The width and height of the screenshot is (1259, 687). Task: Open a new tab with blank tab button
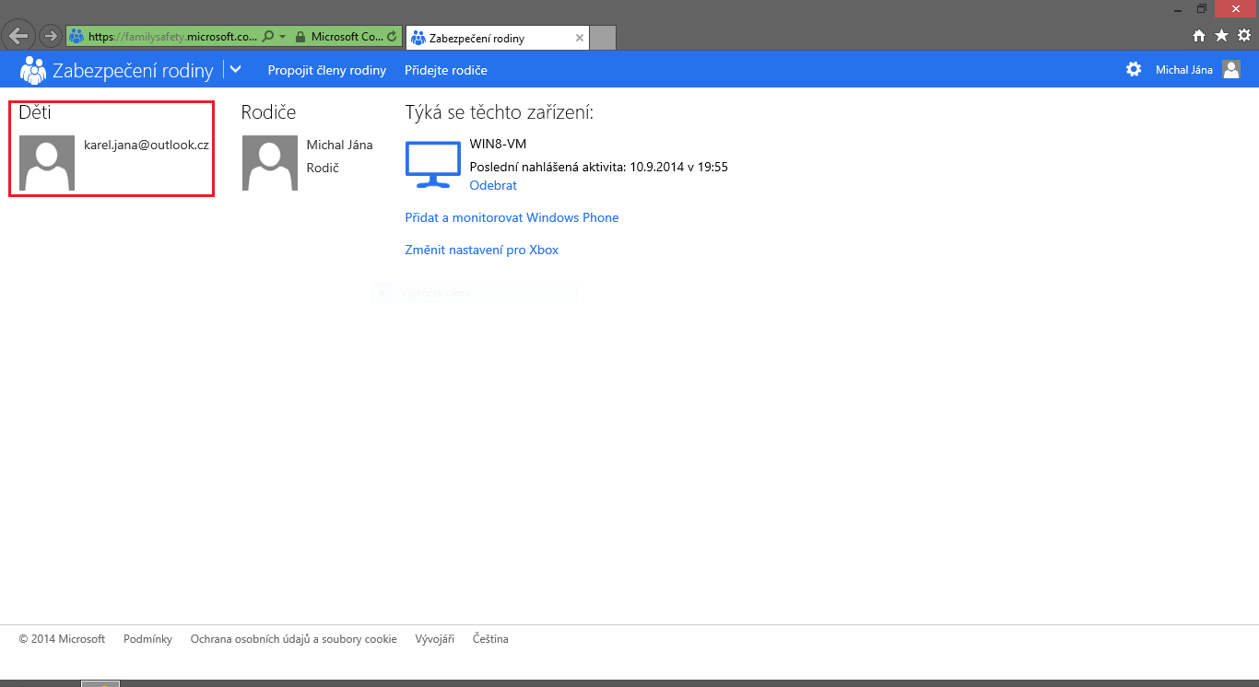[x=602, y=38]
